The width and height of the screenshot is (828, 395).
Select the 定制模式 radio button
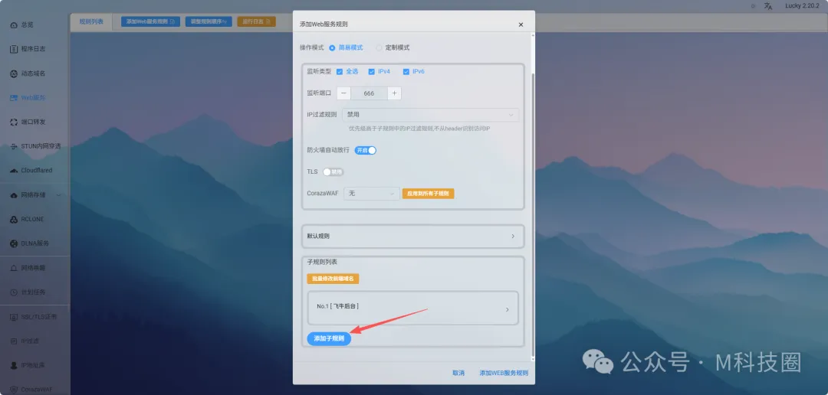click(379, 47)
